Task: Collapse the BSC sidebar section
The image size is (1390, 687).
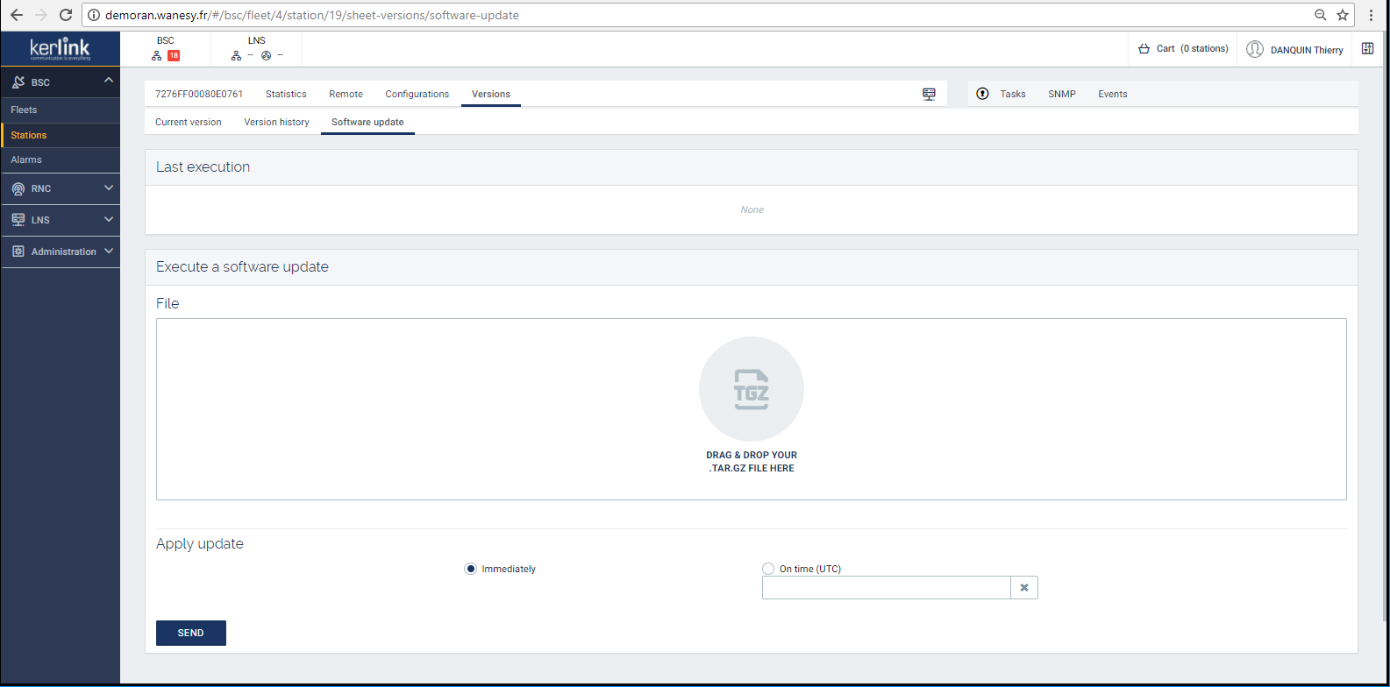Action: pos(109,81)
